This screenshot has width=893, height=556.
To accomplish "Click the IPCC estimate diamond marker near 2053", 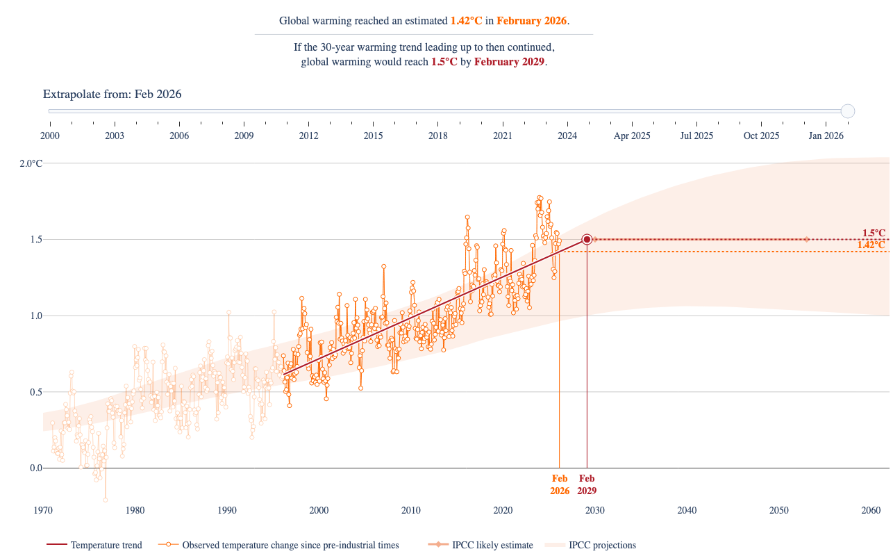I will [x=806, y=239].
